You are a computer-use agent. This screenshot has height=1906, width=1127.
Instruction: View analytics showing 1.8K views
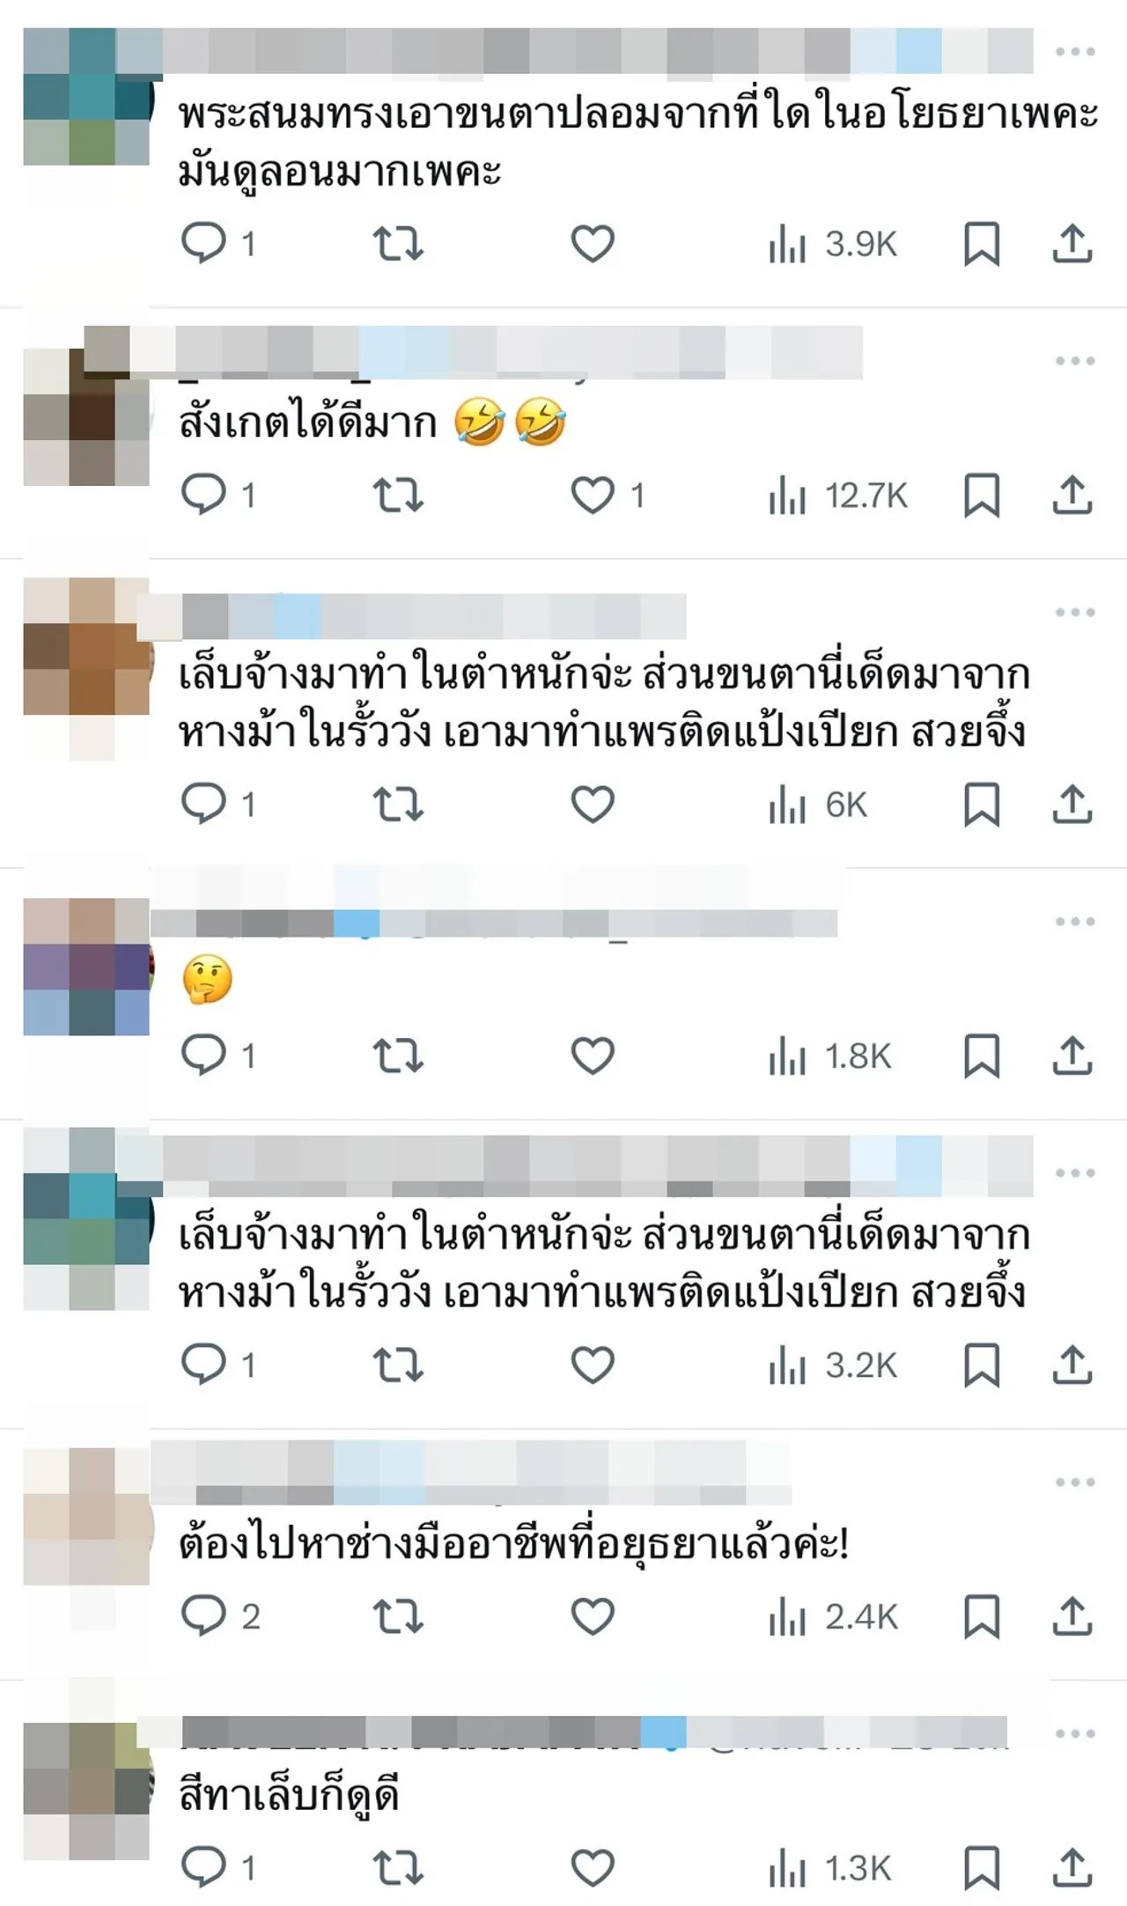pos(830,1056)
